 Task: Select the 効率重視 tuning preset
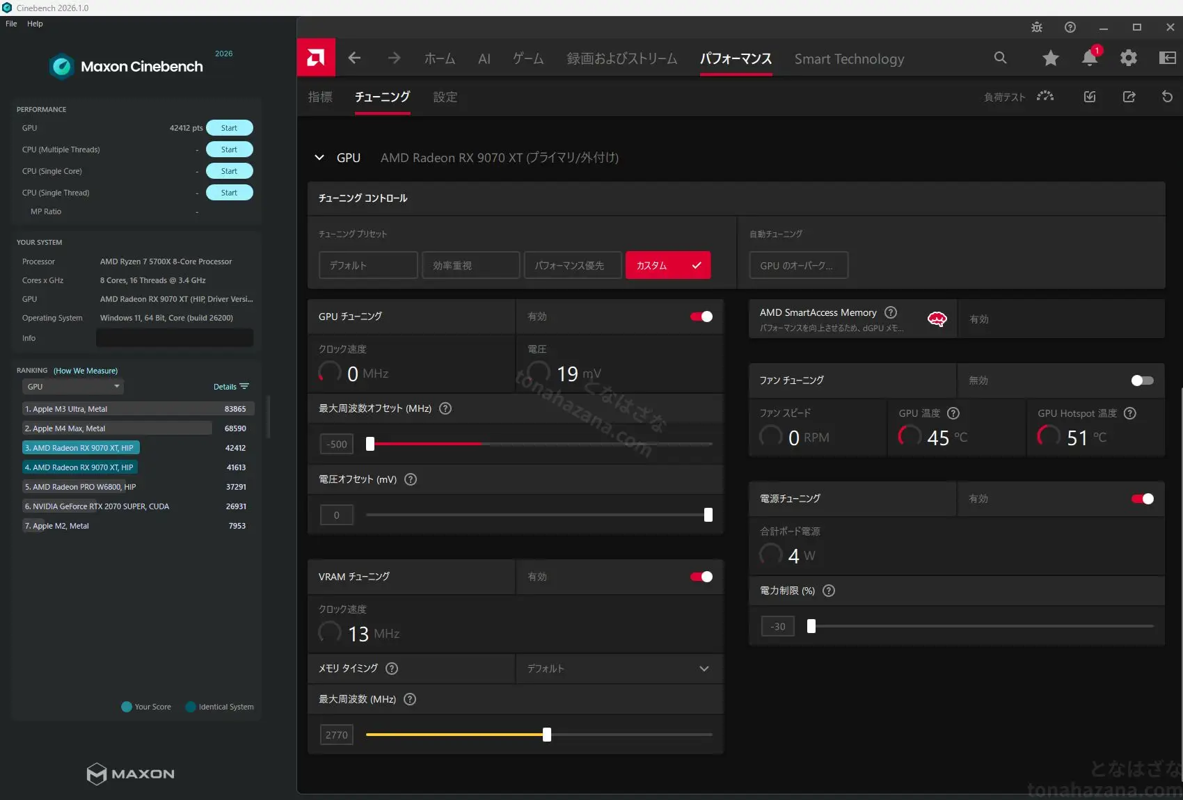(470, 265)
